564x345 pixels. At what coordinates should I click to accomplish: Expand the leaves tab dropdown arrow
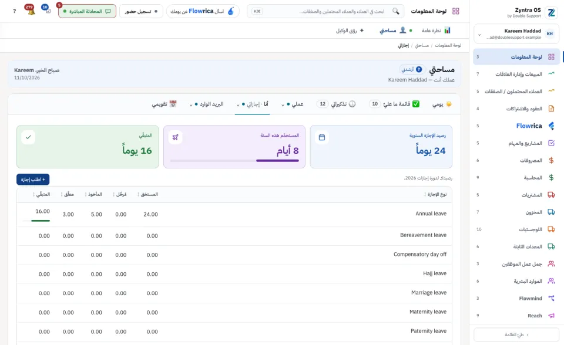[x=238, y=105]
